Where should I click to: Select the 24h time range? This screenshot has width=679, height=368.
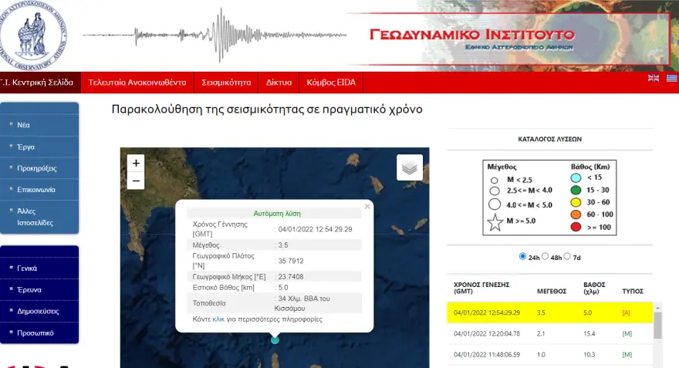coord(525,257)
